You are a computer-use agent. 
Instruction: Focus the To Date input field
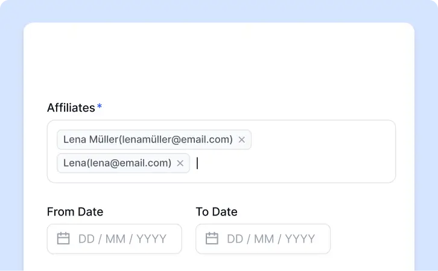click(x=263, y=239)
